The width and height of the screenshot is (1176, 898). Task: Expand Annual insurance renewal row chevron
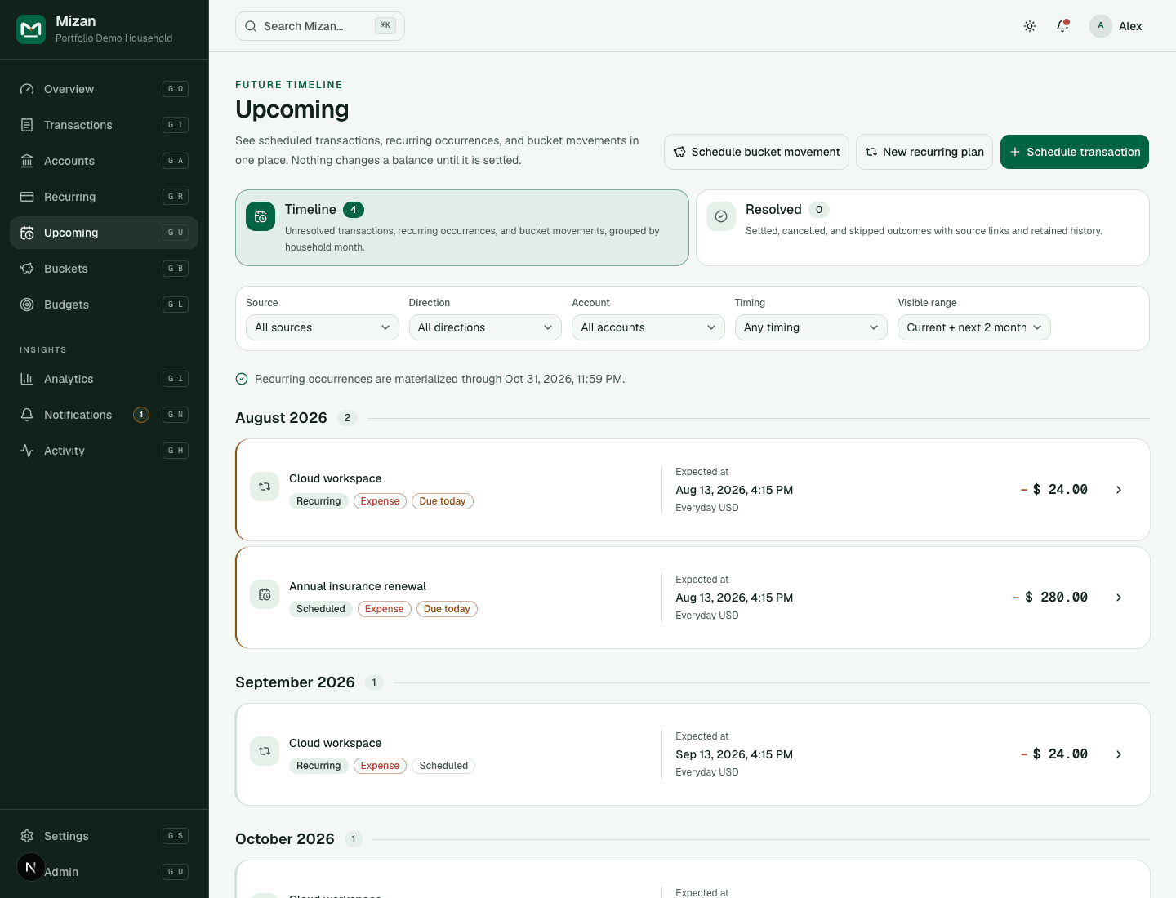click(x=1119, y=598)
